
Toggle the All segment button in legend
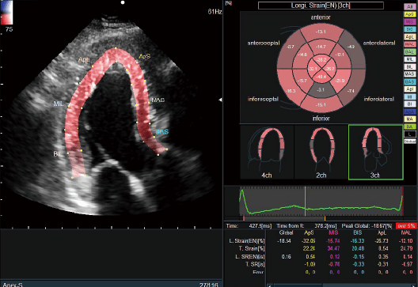pos(410,7)
